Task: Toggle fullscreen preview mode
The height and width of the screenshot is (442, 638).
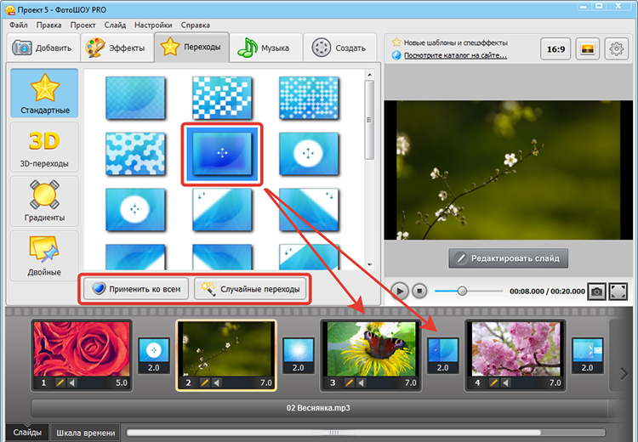Action: (618, 292)
